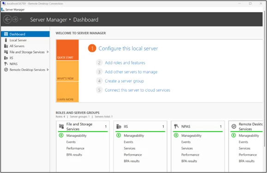Viewport: 267px width, 173px height.
Task: Open Events in the IIS tile
Action: (x=128, y=142)
